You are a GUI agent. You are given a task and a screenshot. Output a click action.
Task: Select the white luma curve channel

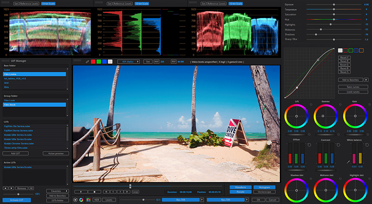(340, 51)
